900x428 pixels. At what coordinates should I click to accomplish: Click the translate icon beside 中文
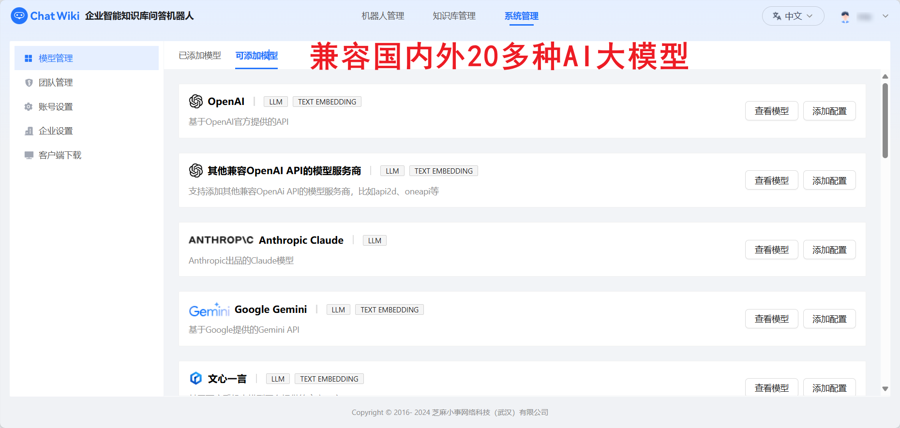point(777,16)
